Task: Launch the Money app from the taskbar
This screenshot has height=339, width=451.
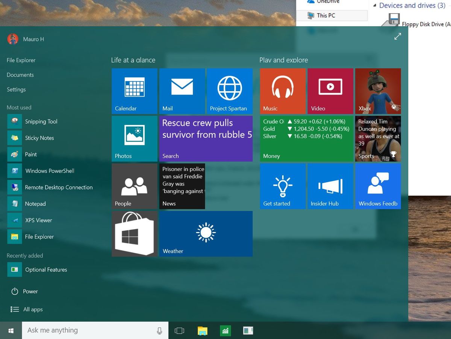Action: pos(225,330)
